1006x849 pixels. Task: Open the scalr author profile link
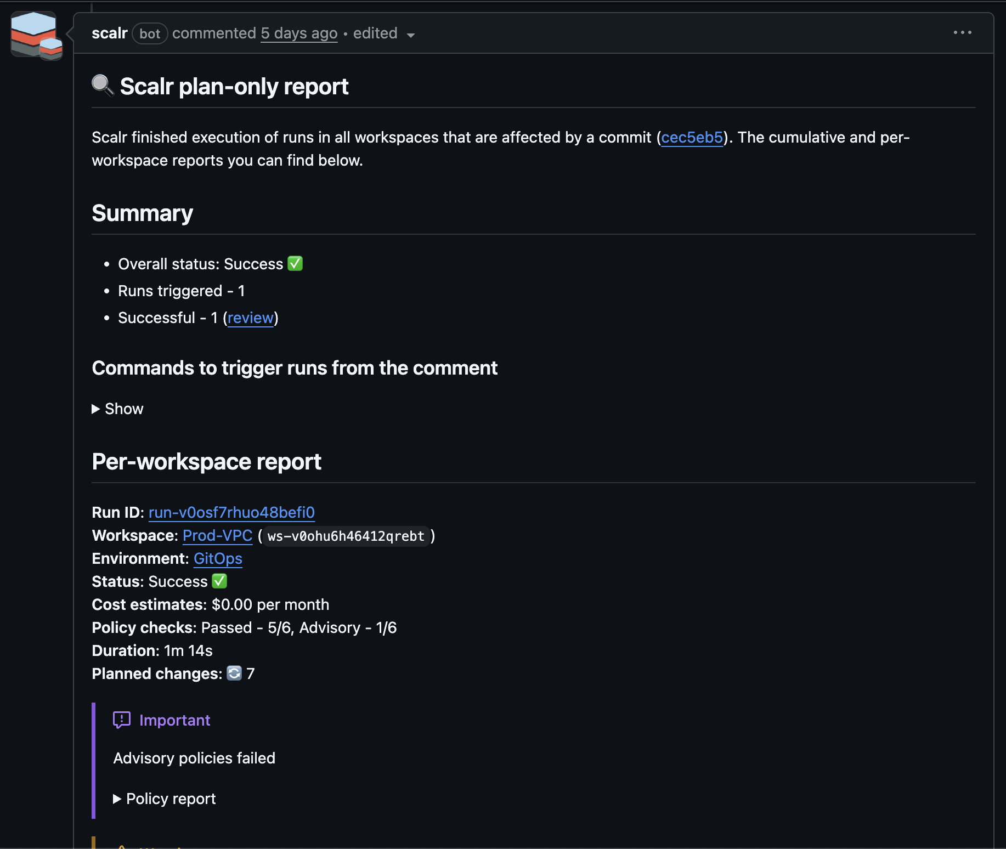(110, 33)
